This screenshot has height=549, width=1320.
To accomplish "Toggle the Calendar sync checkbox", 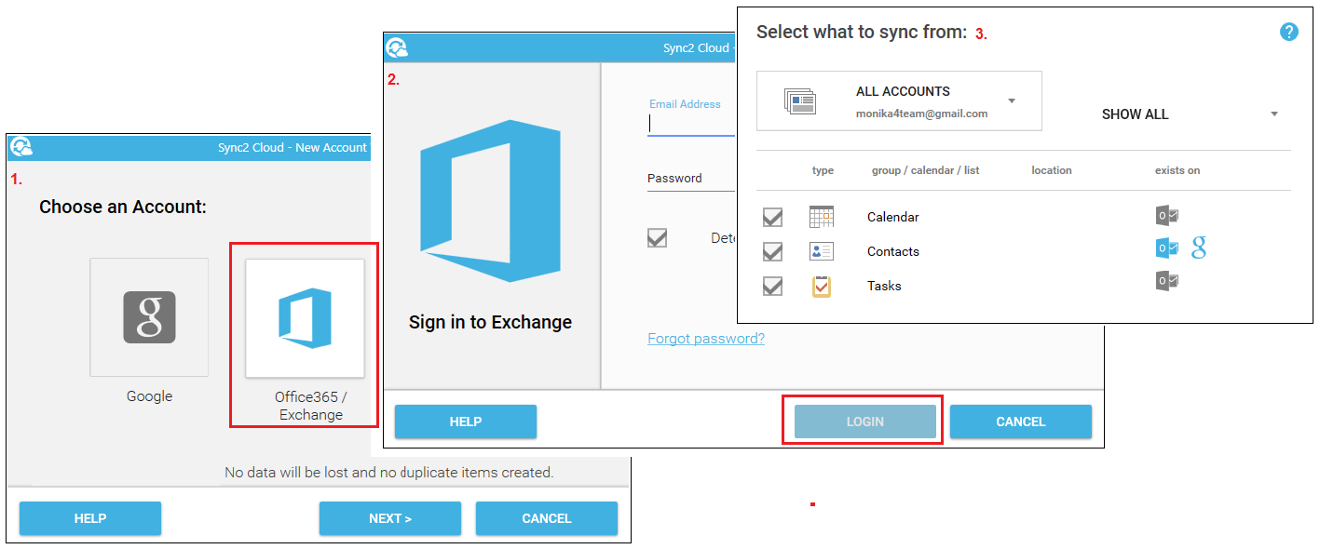I will pos(772,218).
